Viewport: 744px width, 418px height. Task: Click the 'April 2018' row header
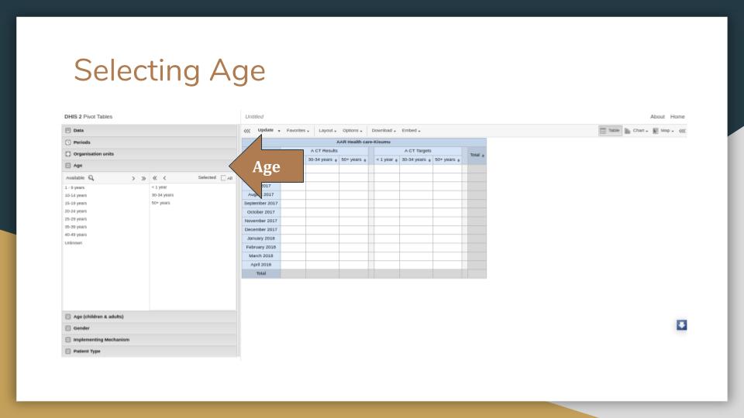(261, 265)
